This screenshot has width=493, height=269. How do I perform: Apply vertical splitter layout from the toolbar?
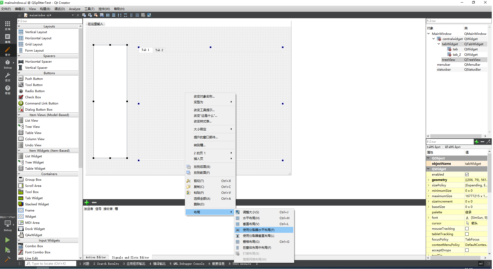126,15
